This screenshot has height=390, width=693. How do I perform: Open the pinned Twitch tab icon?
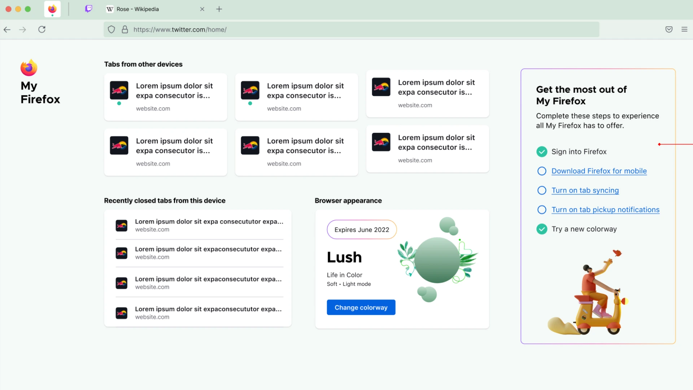[88, 9]
